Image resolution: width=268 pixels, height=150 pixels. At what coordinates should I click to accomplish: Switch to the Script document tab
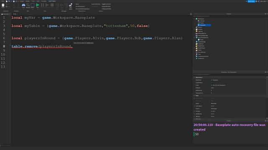point(15,14)
